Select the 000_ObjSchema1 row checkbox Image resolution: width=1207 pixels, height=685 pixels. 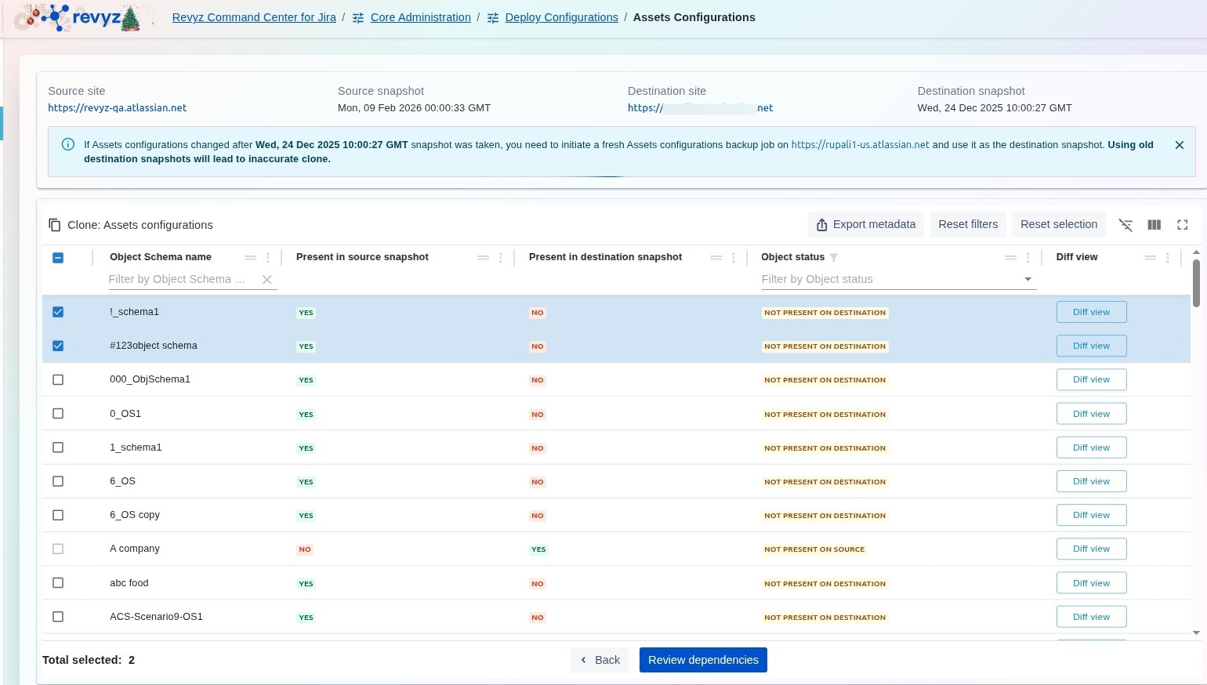[58, 380]
